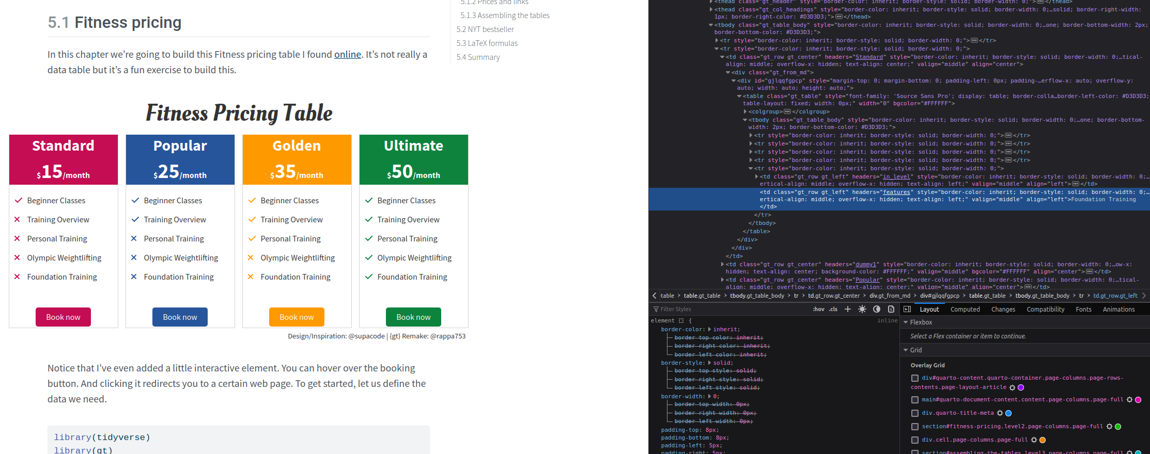1150x454 pixels.
Task: Click orange X beside Golden Olympic Weightlifting
Action: [x=251, y=257]
